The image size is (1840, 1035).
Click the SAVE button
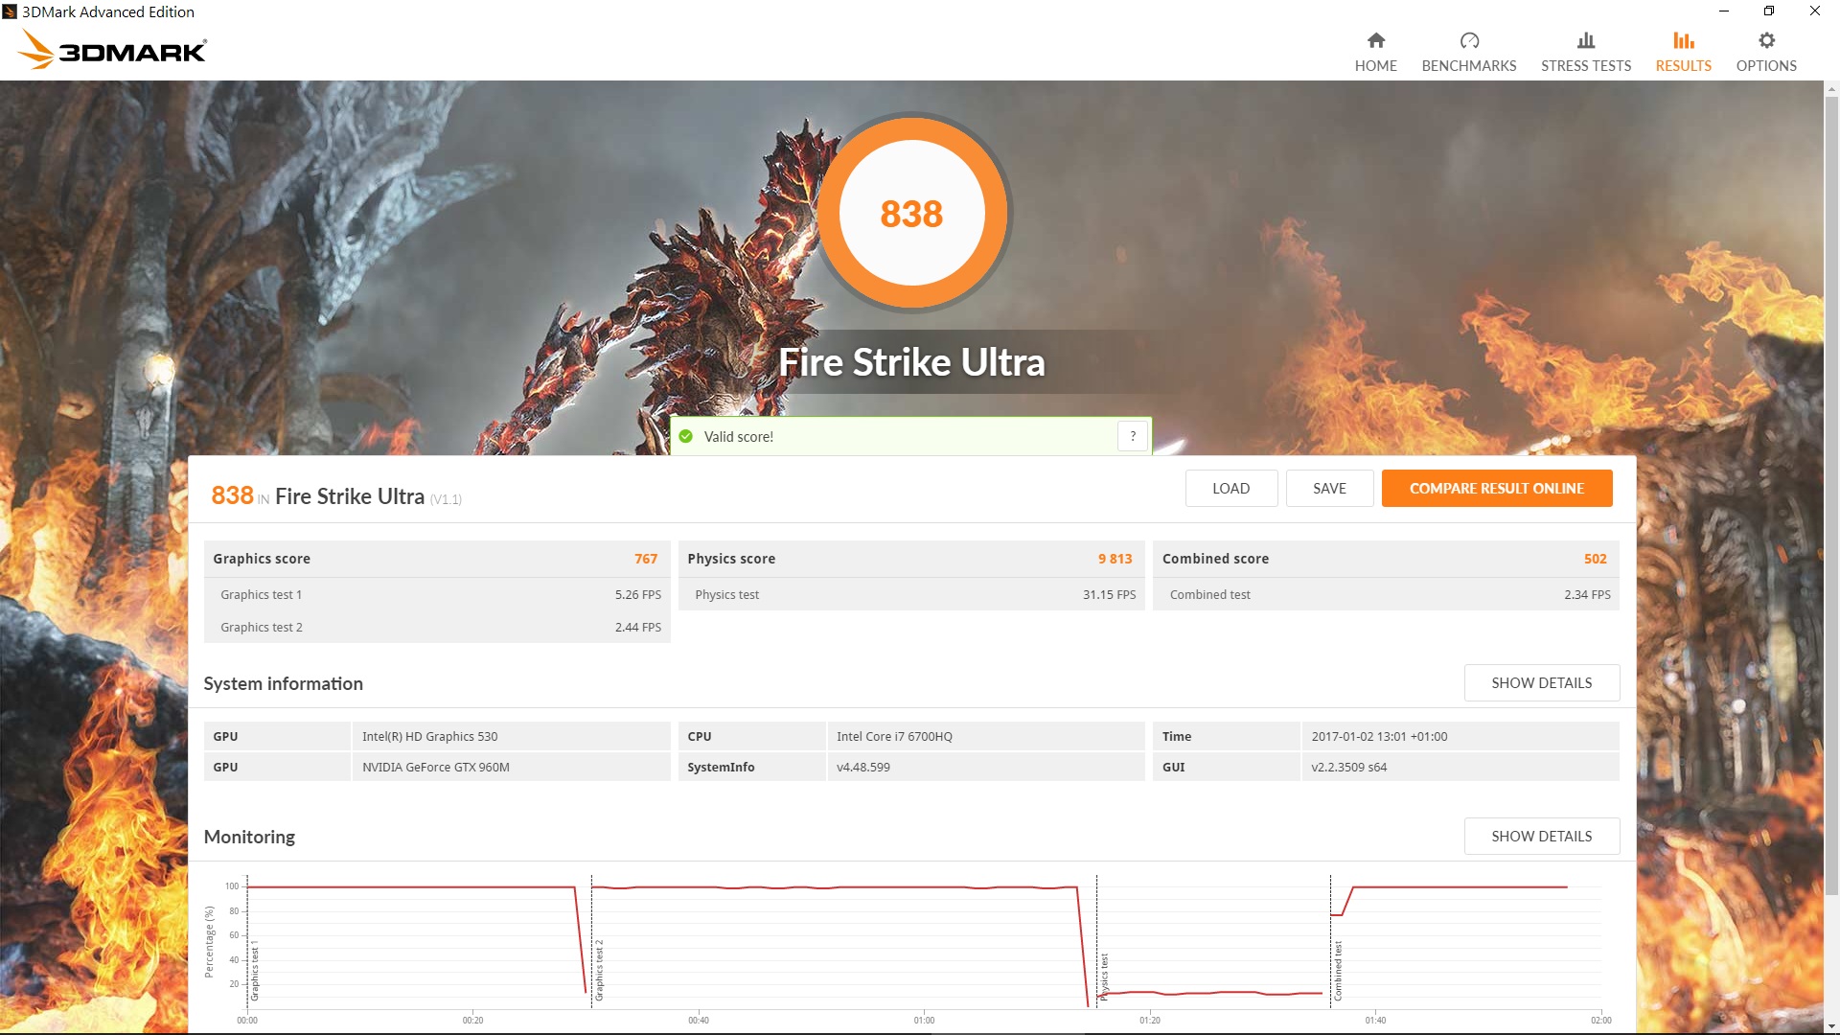click(1329, 488)
